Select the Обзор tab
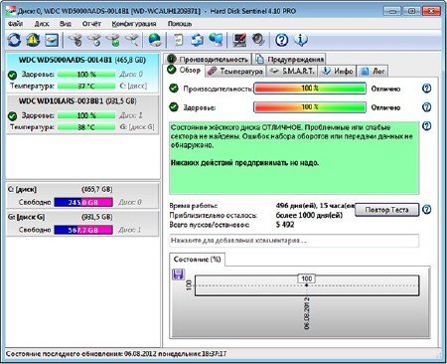 (x=184, y=70)
